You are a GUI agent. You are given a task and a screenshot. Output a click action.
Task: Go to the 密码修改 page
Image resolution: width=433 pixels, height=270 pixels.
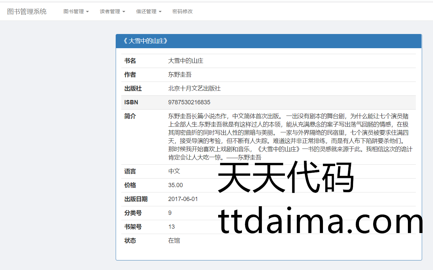tap(182, 12)
